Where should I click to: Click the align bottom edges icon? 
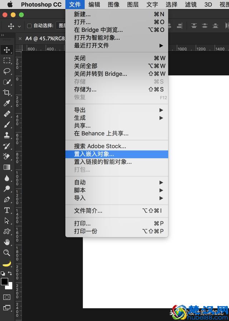click(x=215, y=26)
